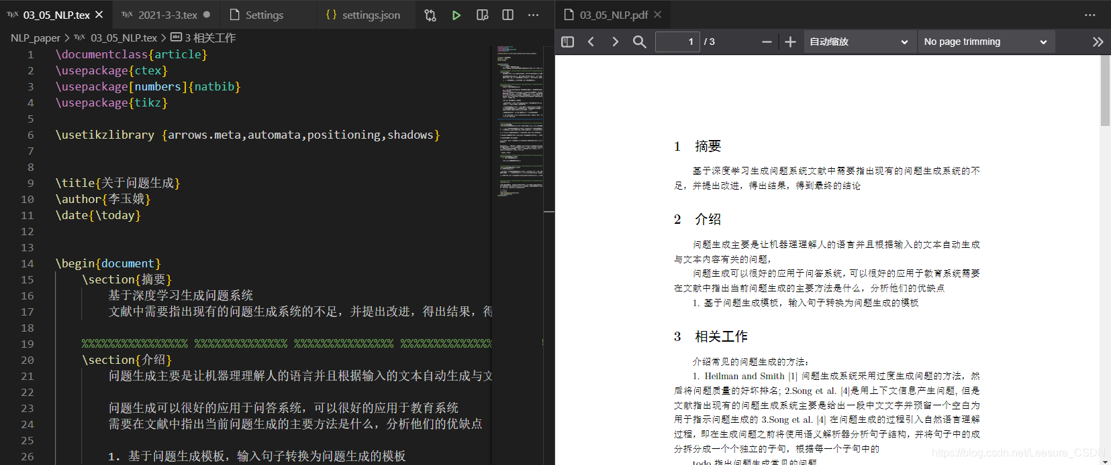Select the 03_05_NLP.tex editor tab
This screenshot has width=1111, height=465.
coord(56,15)
